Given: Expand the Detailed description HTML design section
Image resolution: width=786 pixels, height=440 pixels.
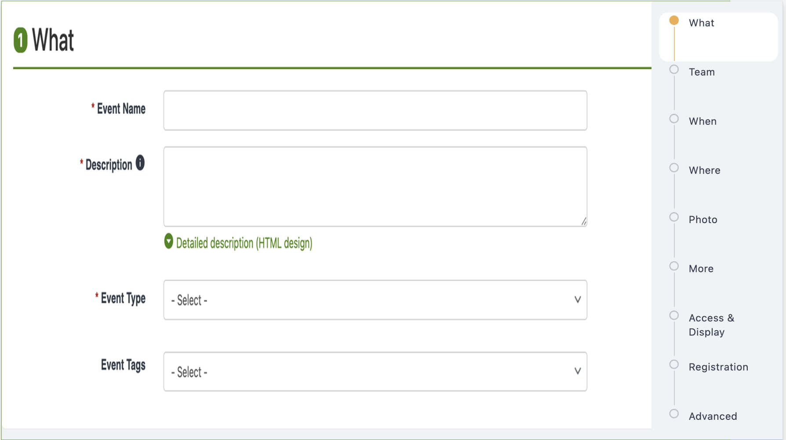Looking at the screenshot, I should coord(244,243).
